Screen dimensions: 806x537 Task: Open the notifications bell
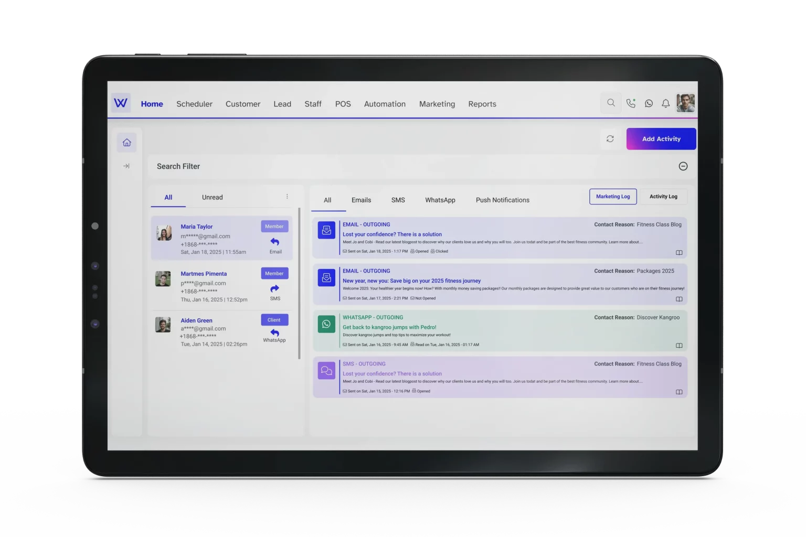click(665, 104)
